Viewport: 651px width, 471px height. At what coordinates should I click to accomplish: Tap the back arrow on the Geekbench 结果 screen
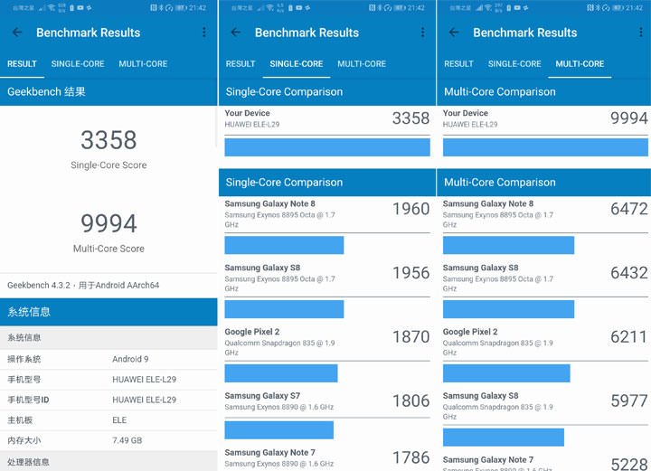[x=17, y=33]
